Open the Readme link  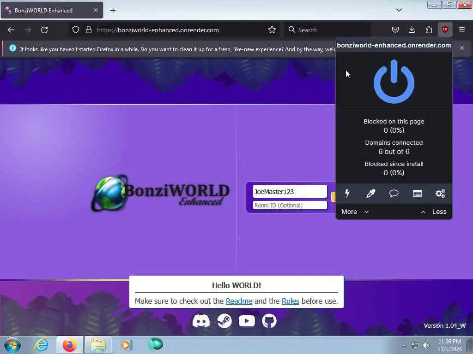[239, 301]
